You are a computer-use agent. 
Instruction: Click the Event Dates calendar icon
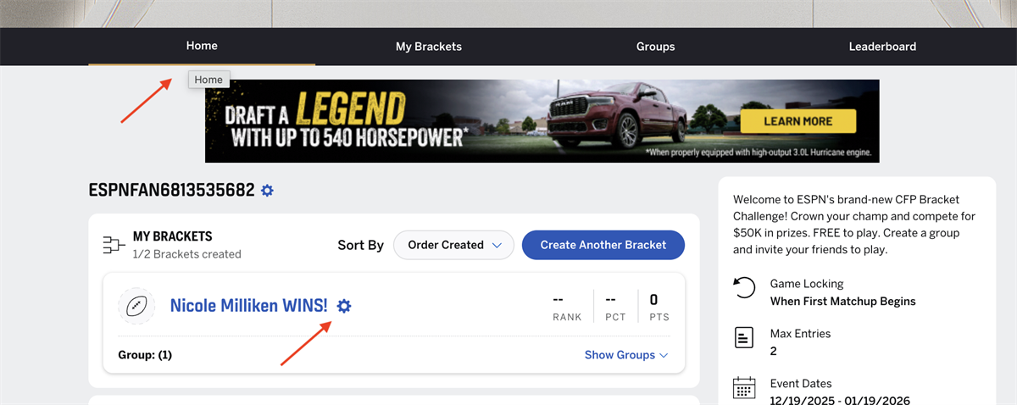coord(743,389)
